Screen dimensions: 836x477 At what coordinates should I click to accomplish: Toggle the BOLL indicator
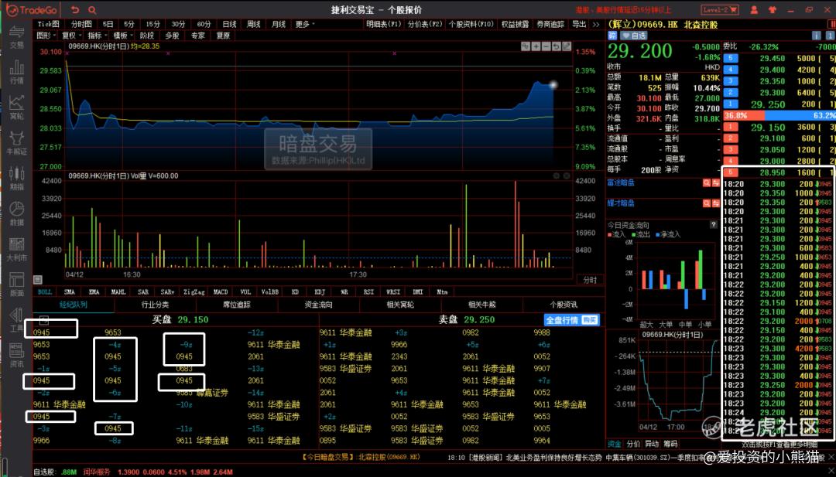(x=46, y=291)
